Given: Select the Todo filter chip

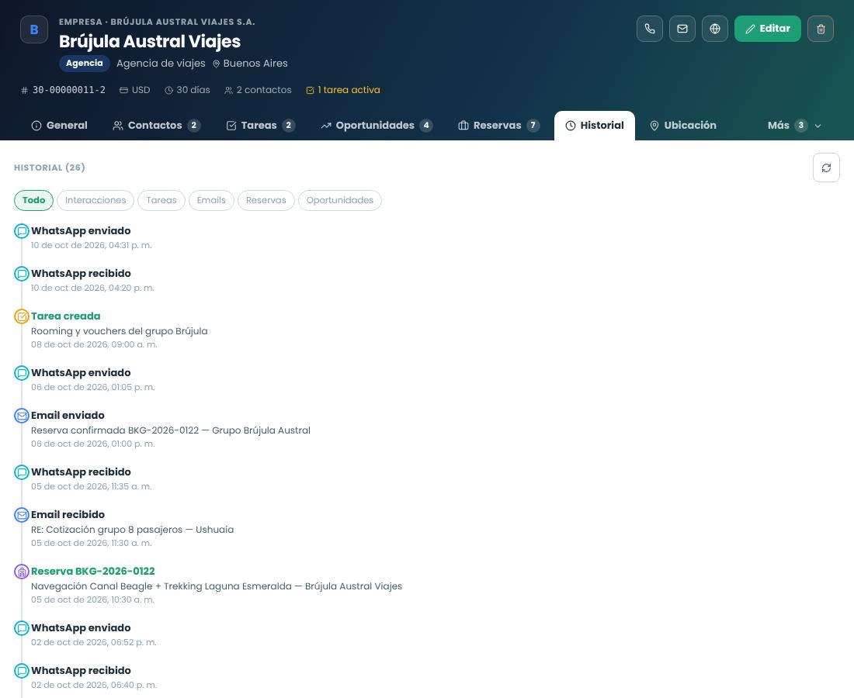Looking at the screenshot, I should (33, 200).
